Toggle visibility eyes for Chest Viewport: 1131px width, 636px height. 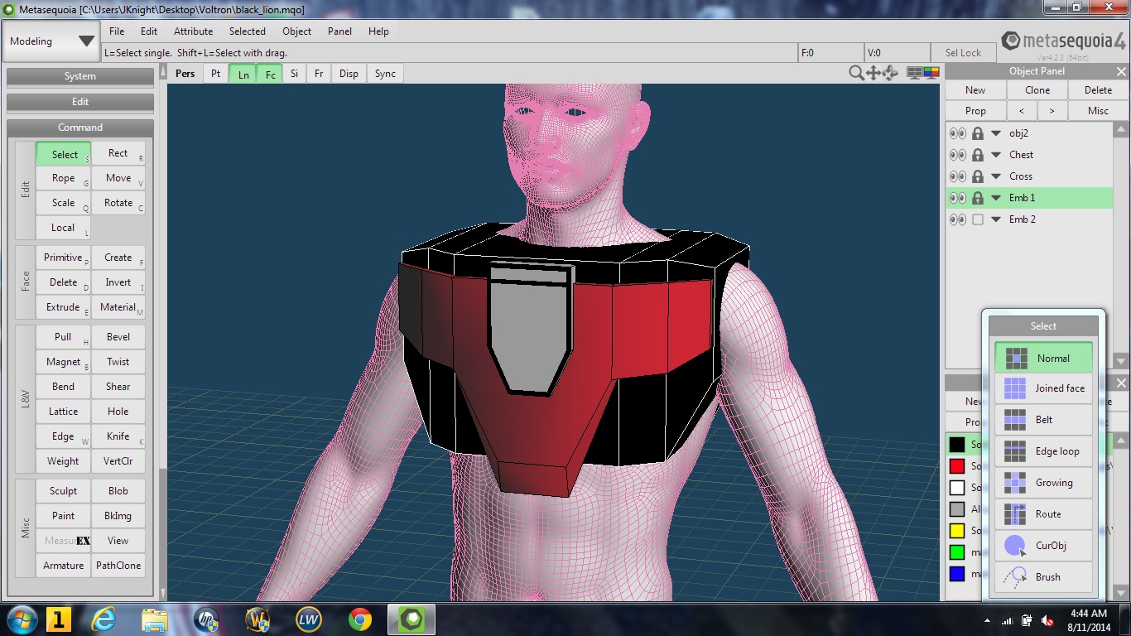(958, 155)
